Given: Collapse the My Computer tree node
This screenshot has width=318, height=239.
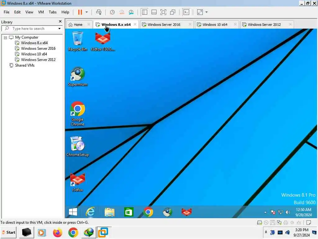Looking at the screenshot, I should click(x=6, y=38).
